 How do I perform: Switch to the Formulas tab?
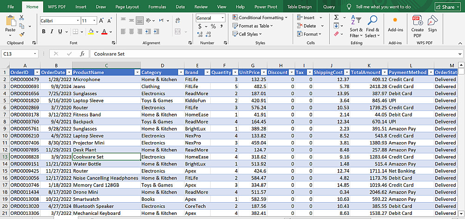[x=157, y=7]
